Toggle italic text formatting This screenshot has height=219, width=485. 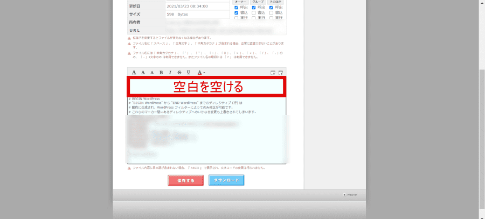point(170,72)
